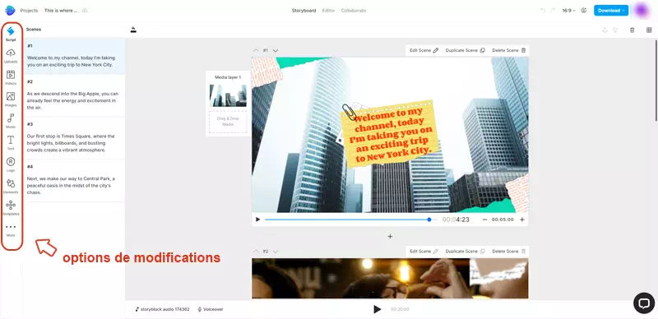Viewport: 658px width, 319px height.
Task: Click the highlight marker icon above storyboard
Action: tap(133, 30)
